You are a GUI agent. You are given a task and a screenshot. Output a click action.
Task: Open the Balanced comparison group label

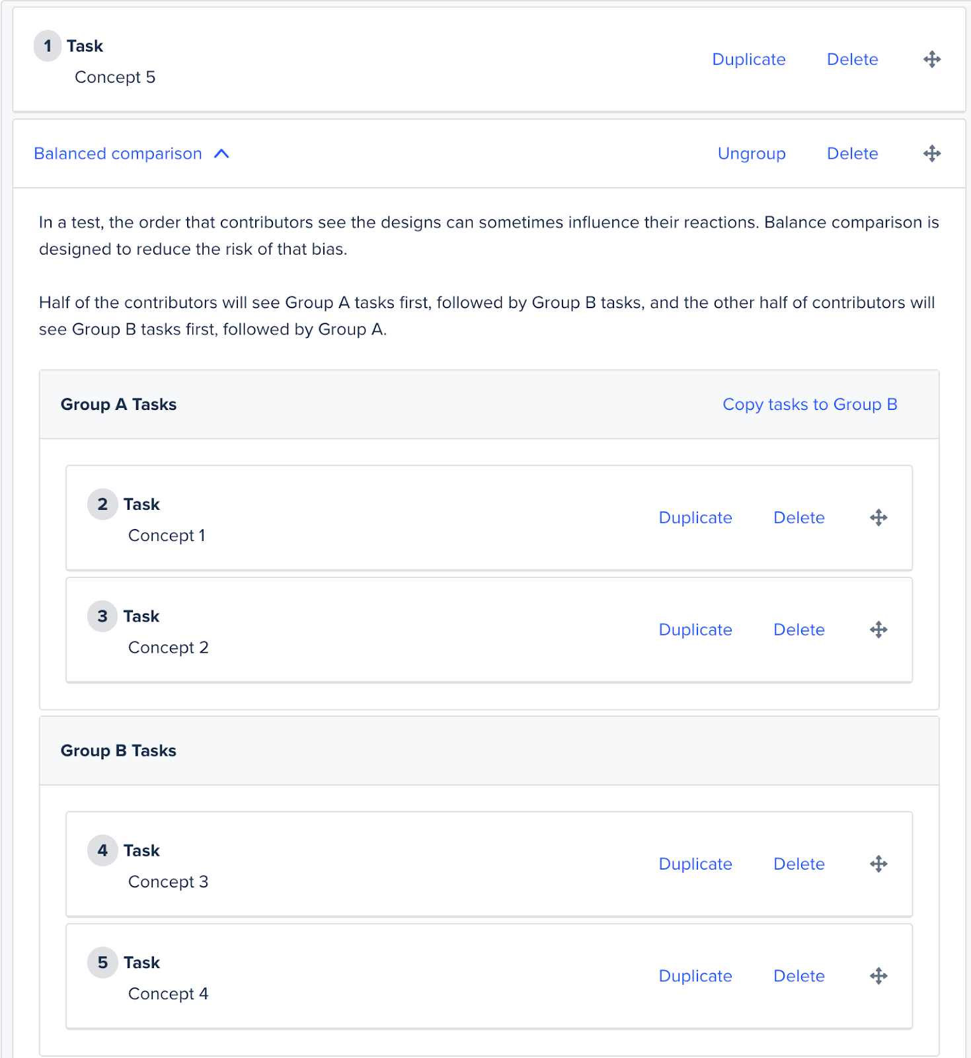click(x=117, y=153)
